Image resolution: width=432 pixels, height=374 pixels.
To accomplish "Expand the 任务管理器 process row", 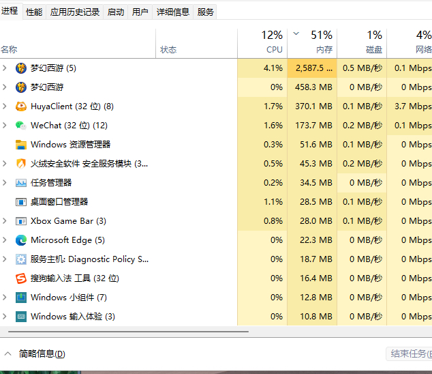I will coord(4,182).
